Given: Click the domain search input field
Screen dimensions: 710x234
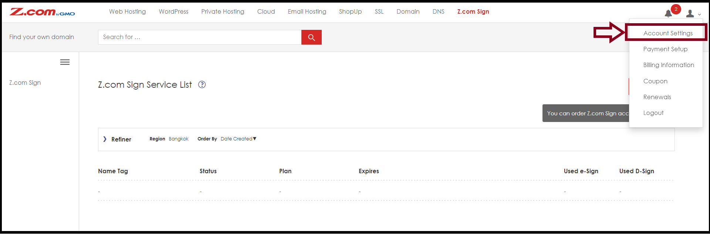Looking at the screenshot, I should coord(200,37).
